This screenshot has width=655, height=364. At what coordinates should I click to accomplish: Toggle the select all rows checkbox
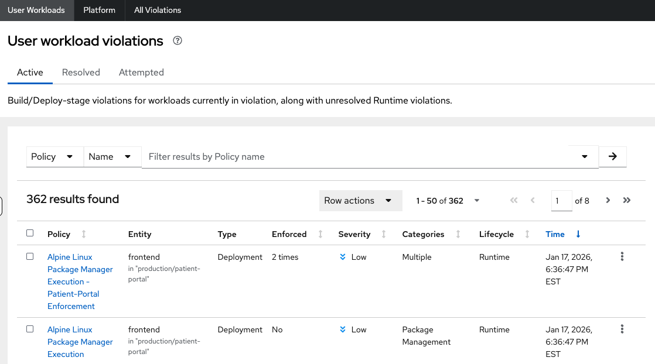(30, 233)
